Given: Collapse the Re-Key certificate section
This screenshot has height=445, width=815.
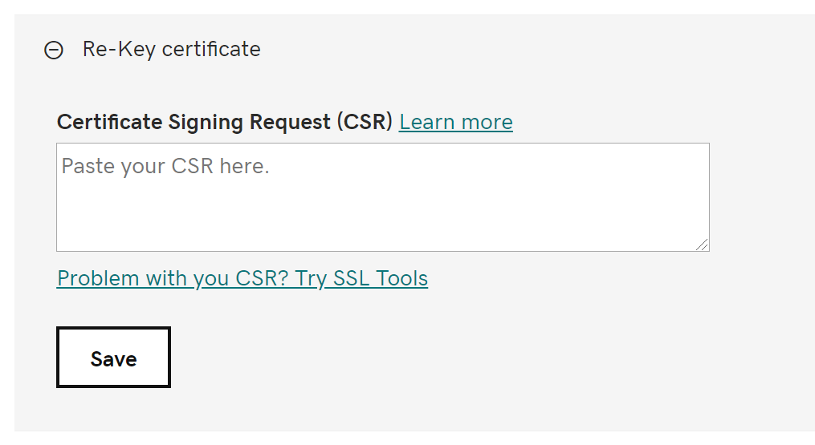Looking at the screenshot, I should (54, 51).
